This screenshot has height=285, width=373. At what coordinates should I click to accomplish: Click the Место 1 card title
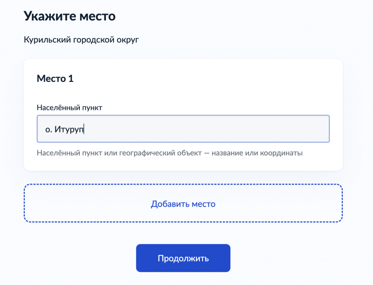(x=55, y=79)
